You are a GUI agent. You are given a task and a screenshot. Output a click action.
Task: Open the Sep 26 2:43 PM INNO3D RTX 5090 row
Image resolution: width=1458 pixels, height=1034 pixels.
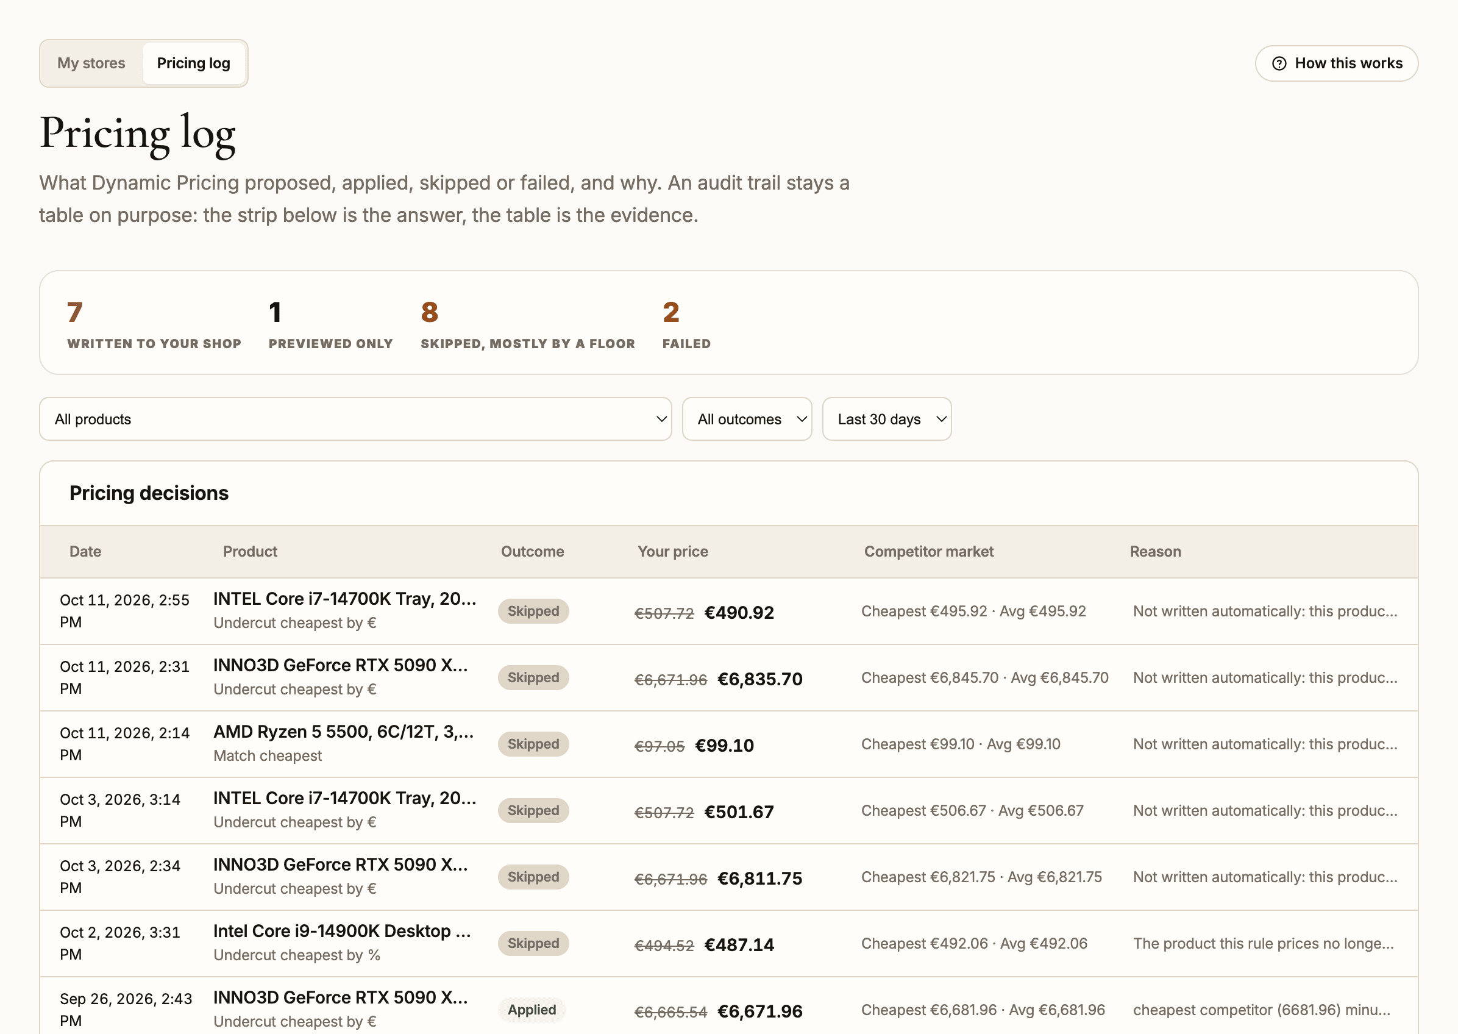tap(728, 1006)
